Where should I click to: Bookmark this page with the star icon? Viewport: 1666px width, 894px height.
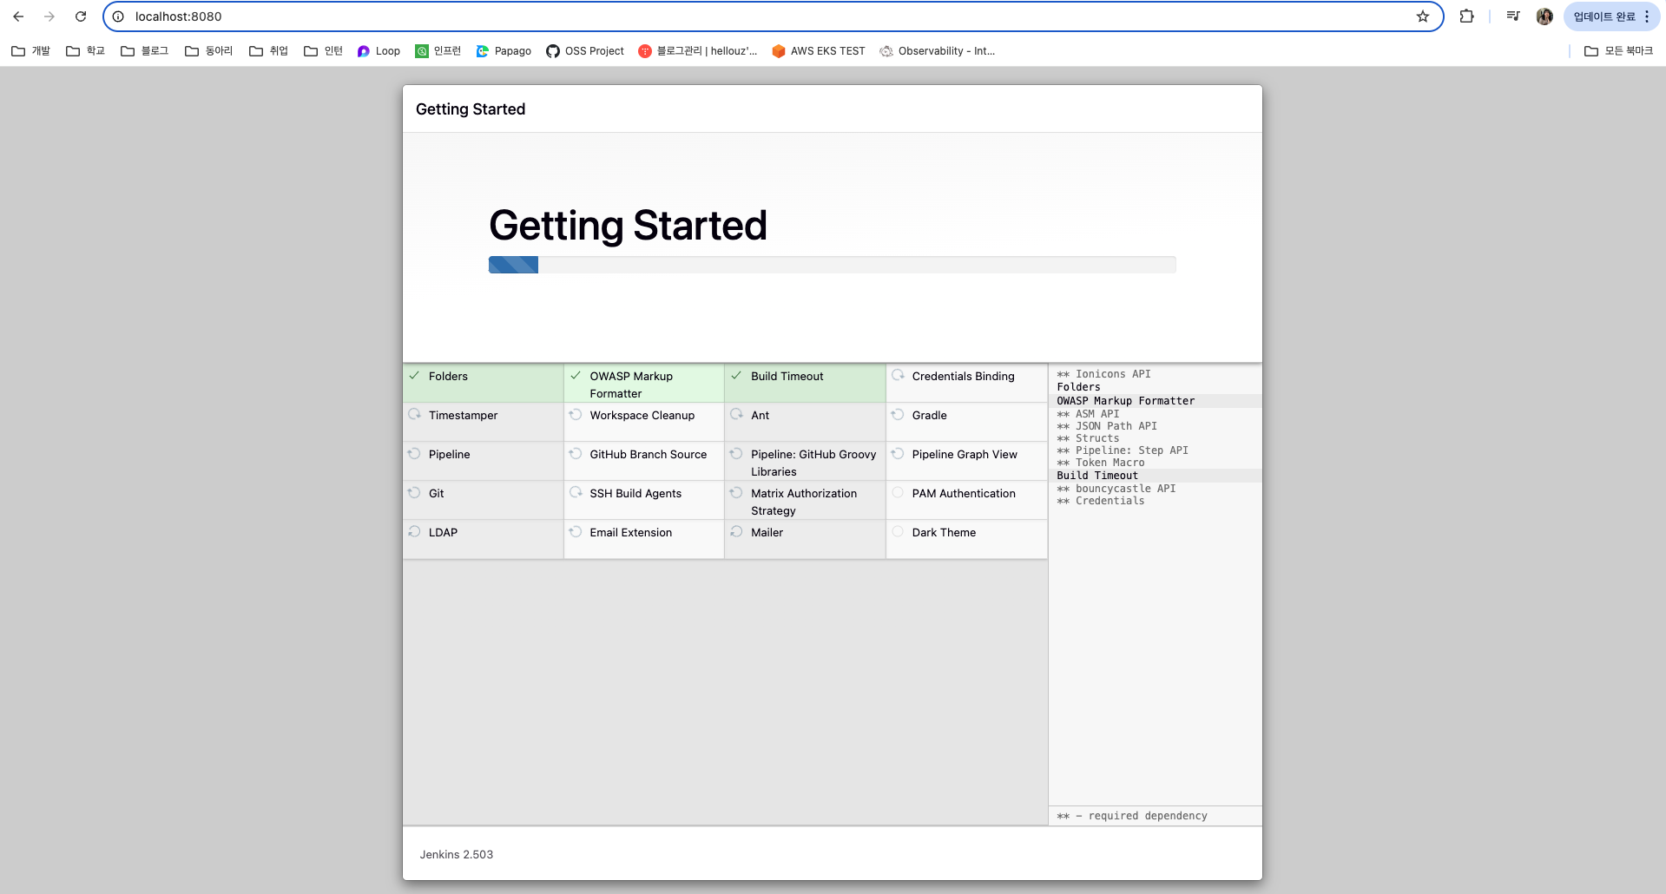[1423, 16]
